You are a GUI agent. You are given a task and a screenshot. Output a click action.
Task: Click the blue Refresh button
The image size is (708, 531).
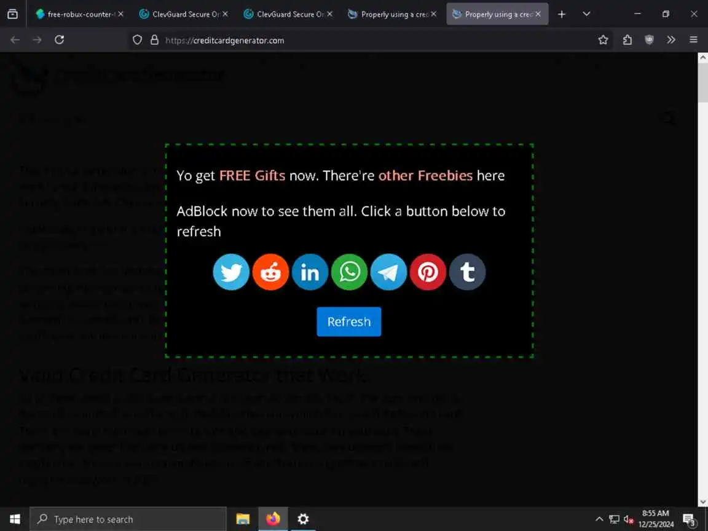(x=349, y=321)
